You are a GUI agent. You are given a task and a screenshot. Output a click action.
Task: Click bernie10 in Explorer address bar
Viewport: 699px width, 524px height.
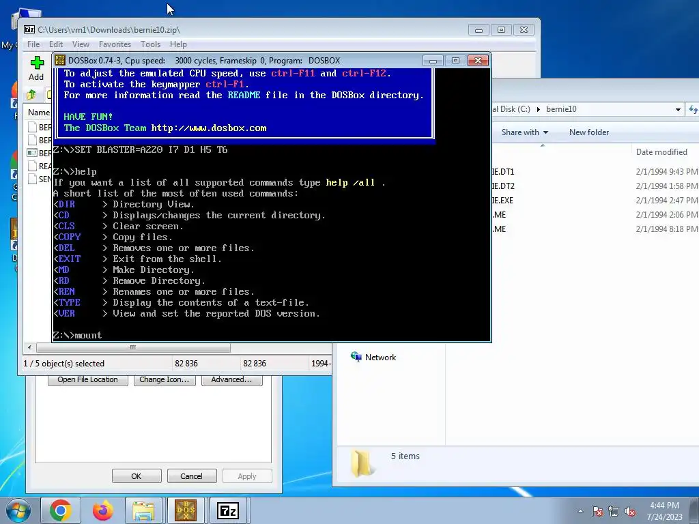pos(561,109)
